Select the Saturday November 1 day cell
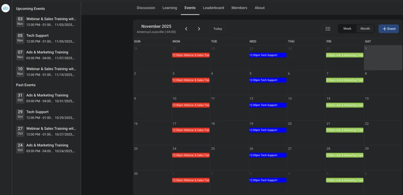 [383, 59]
